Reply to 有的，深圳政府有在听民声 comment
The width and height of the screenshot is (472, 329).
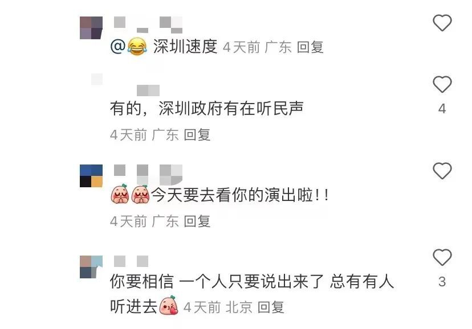(197, 134)
